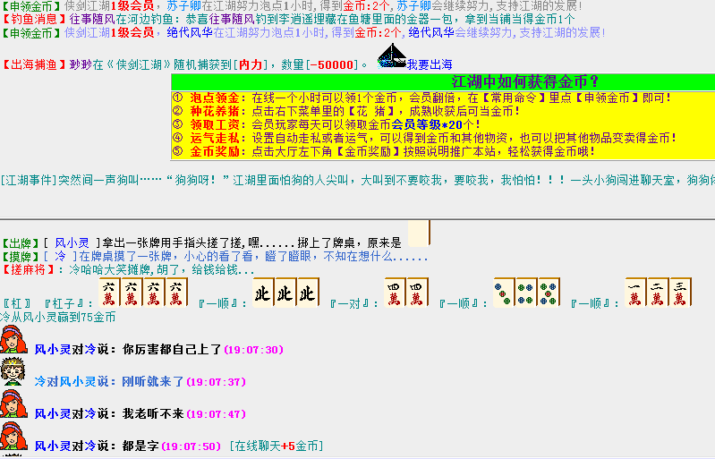
Task: Click the message text 都是字
Action: click(x=140, y=446)
